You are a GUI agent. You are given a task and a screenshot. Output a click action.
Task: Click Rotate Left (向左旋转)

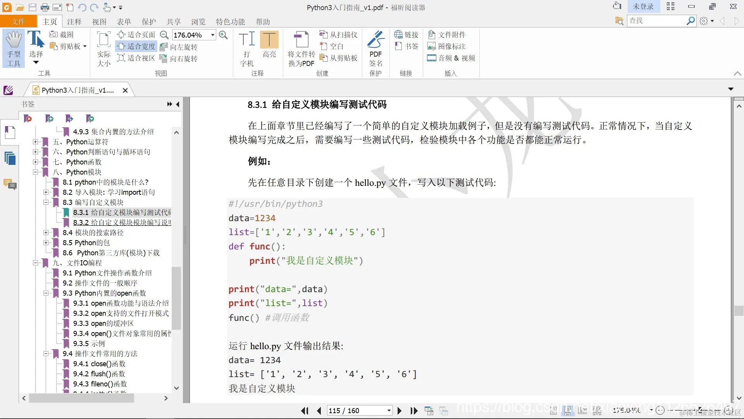coord(179,47)
